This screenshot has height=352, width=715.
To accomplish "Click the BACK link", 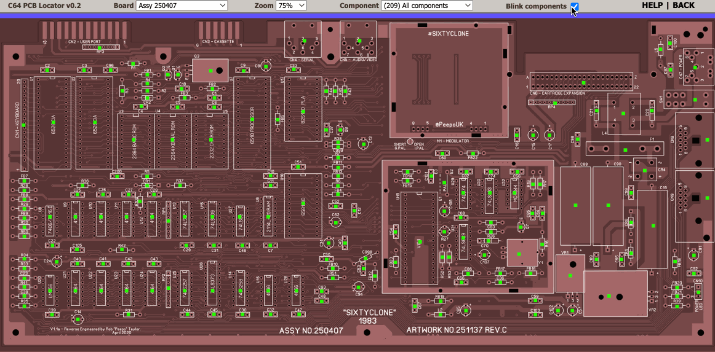I will [x=684, y=6].
